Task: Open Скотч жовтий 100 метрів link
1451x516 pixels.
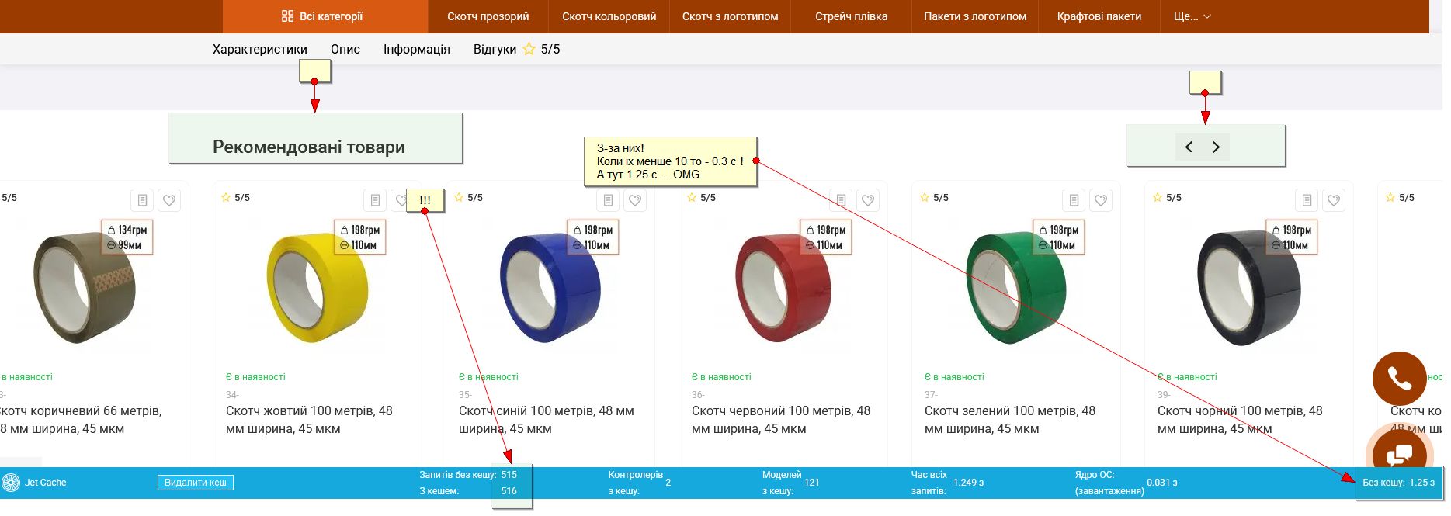Action: [309, 420]
